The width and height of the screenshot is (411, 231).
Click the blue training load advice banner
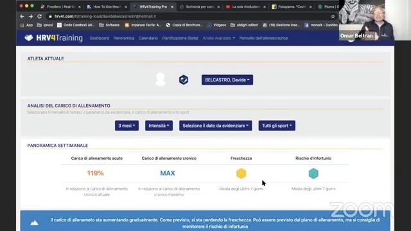205,221
